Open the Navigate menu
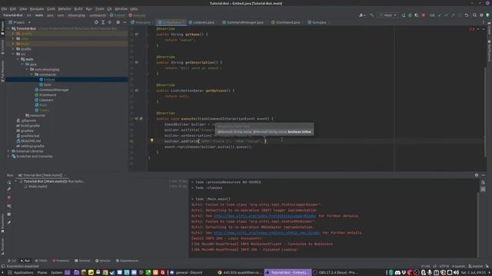Image resolution: width=492 pixels, height=276 pixels. tap(37, 8)
